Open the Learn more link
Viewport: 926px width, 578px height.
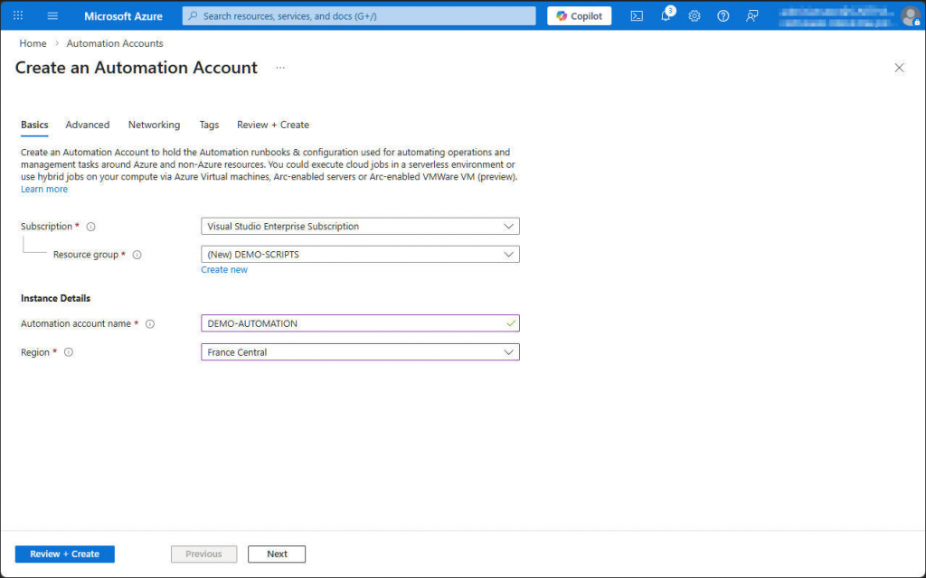click(x=44, y=188)
